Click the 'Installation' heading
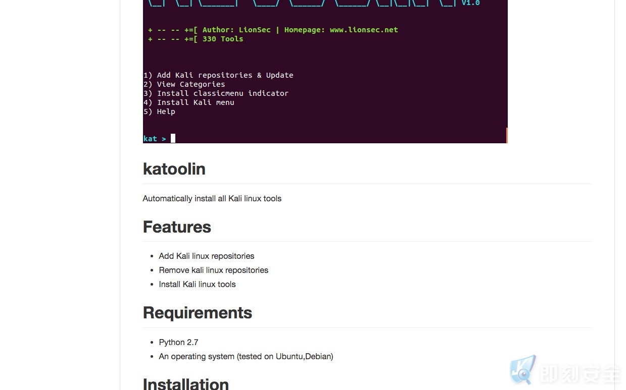 pos(186,383)
